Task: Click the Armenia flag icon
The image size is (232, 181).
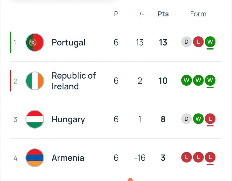Action: click(x=35, y=158)
